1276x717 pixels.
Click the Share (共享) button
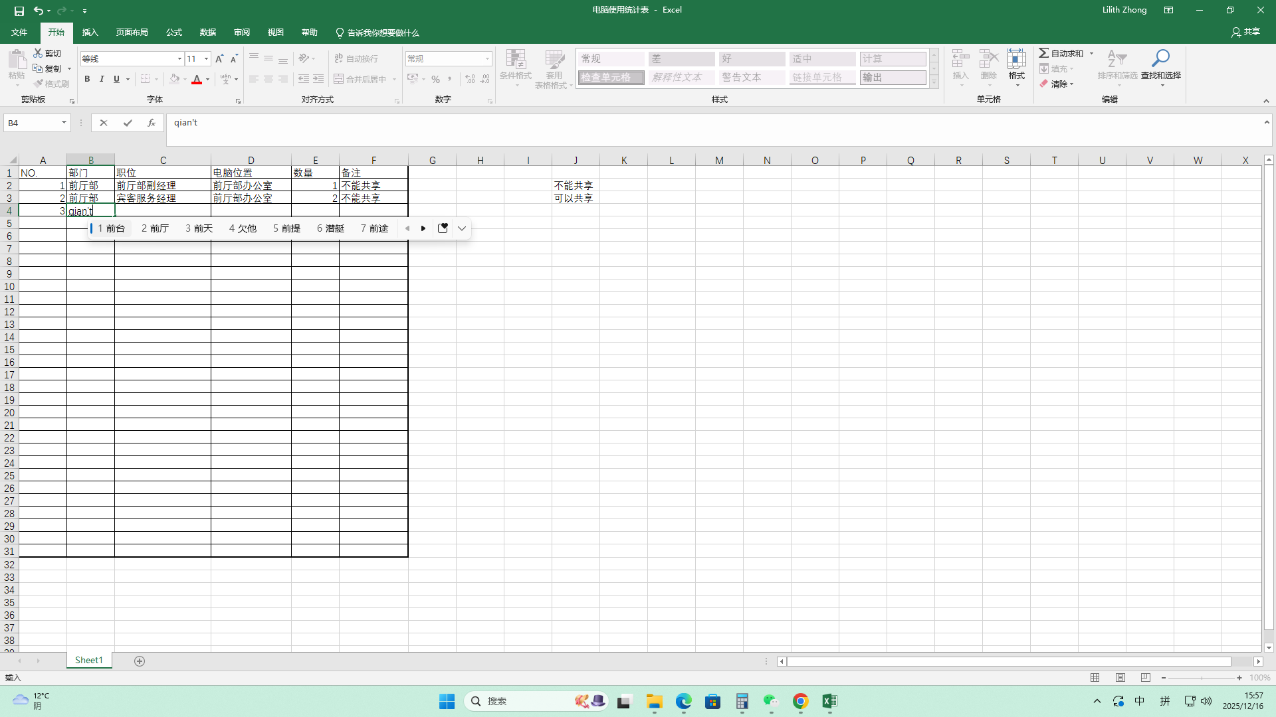pos(1246,32)
